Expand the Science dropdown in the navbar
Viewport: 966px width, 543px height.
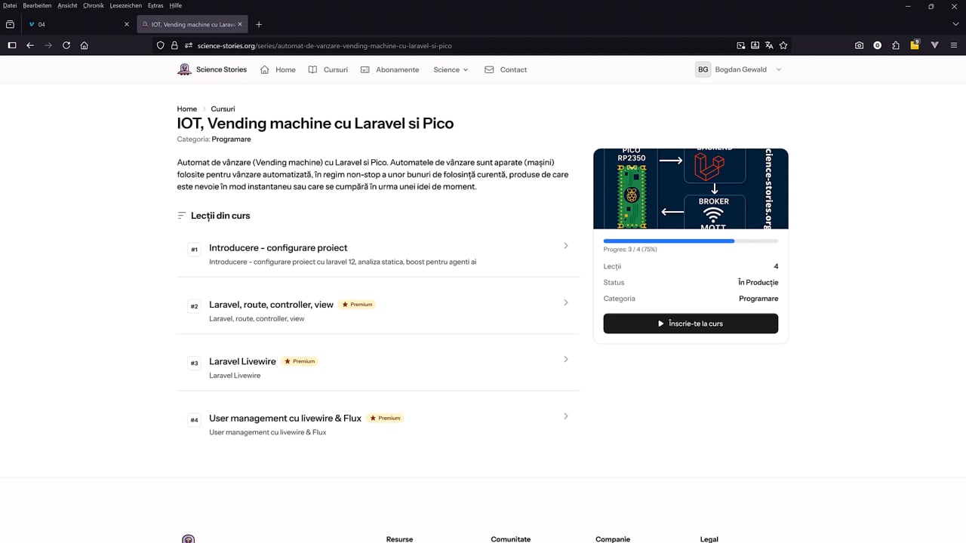click(451, 69)
